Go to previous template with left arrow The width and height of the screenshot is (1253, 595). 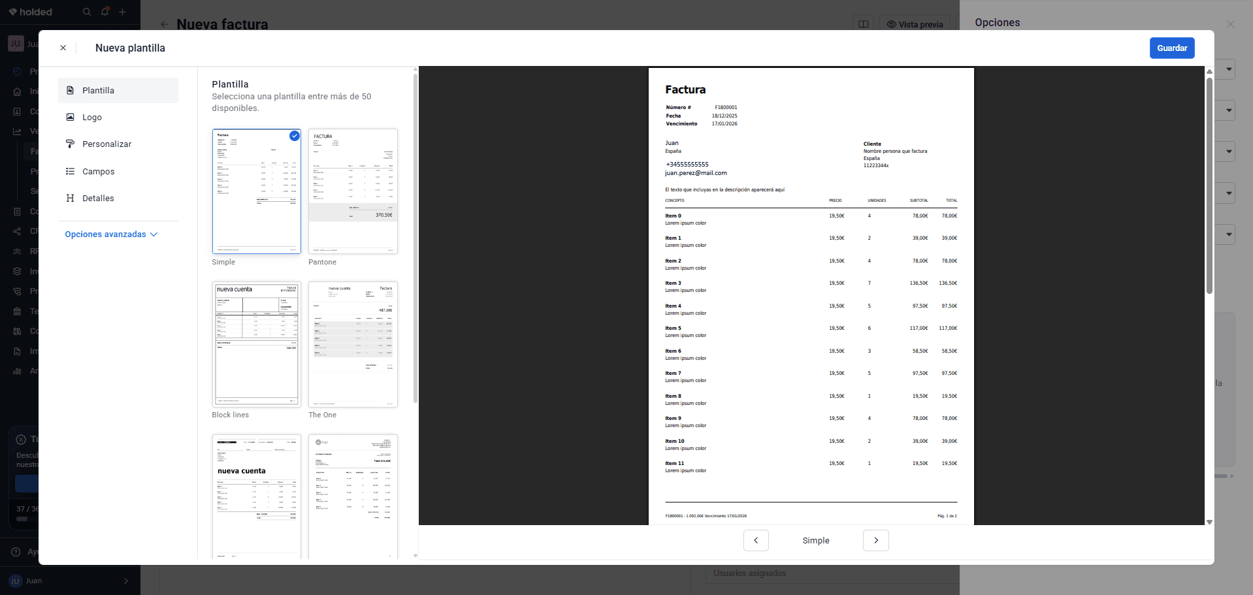pos(756,540)
